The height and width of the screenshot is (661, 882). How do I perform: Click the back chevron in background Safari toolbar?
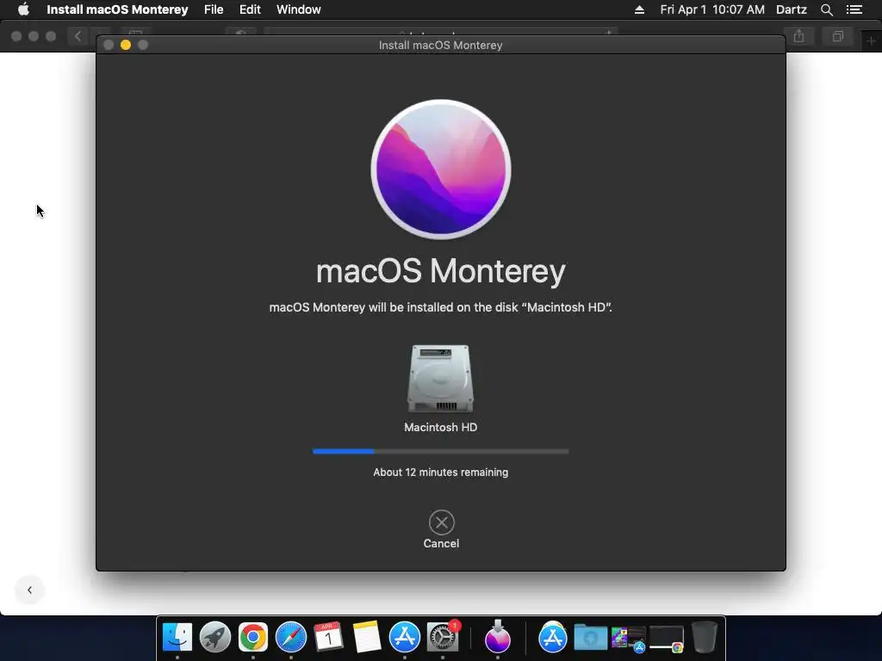(78, 36)
